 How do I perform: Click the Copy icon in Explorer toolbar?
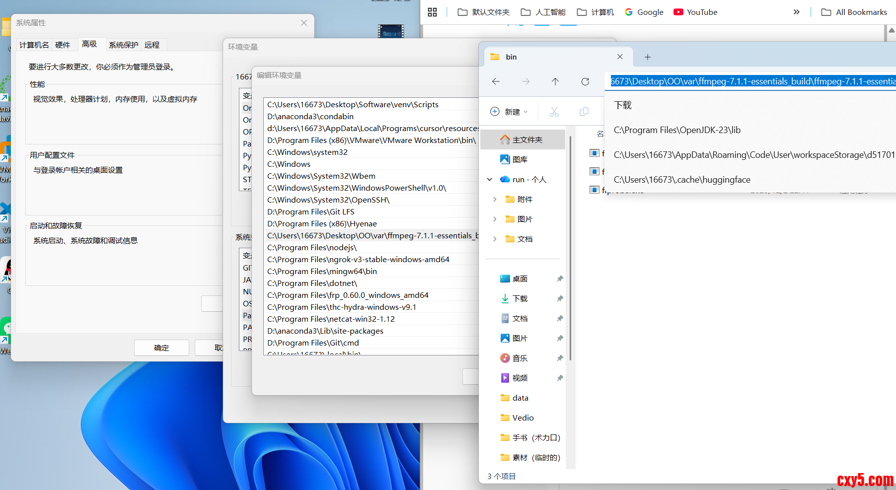point(584,112)
